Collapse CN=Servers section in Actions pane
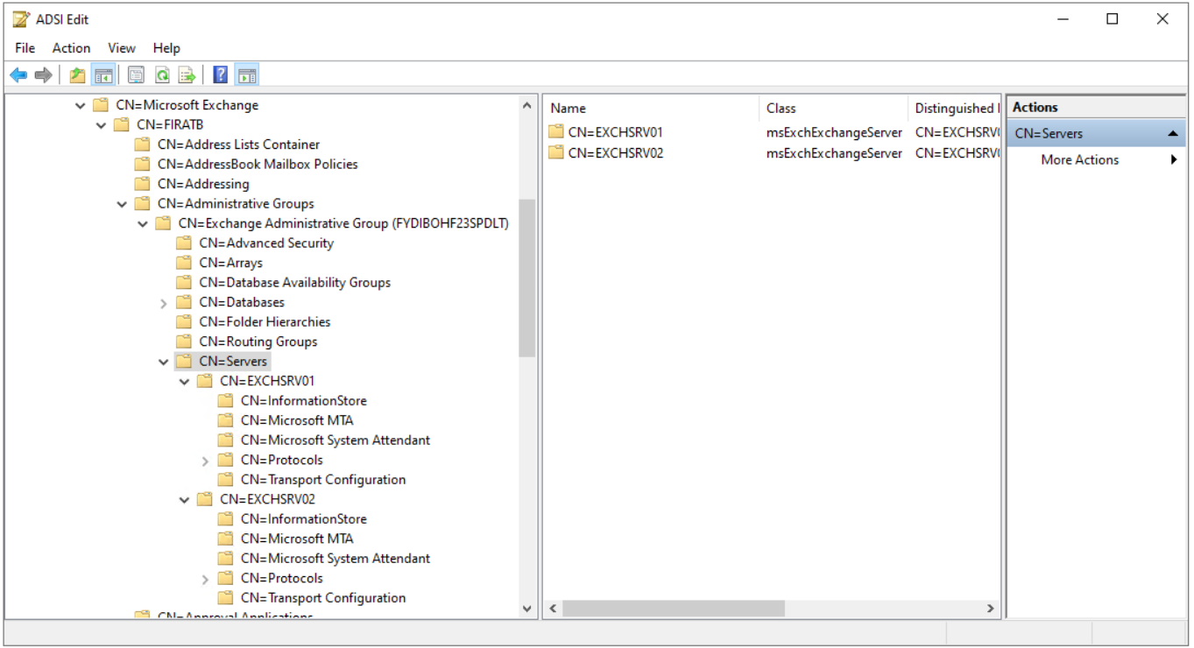Screen dimensions: 1194x648 tap(1172, 134)
